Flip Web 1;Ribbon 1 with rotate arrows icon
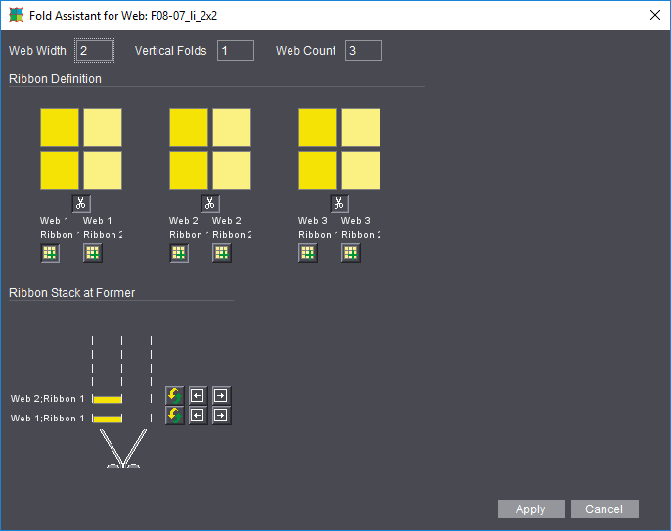The height and width of the screenshot is (531, 671). [x=175, y=416]
